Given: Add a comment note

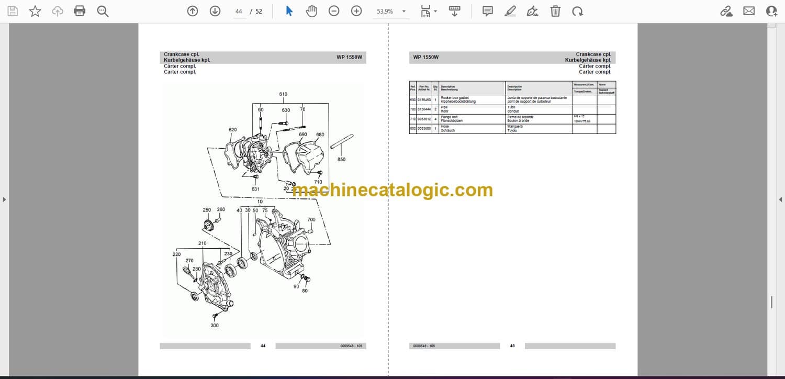Looking at the screenshot, I should 488,11.
